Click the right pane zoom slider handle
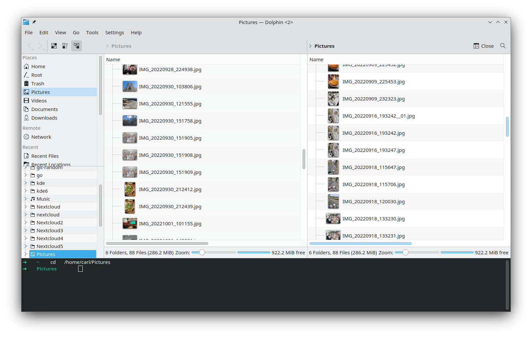532x337 pixels. (x=405, y=252)
